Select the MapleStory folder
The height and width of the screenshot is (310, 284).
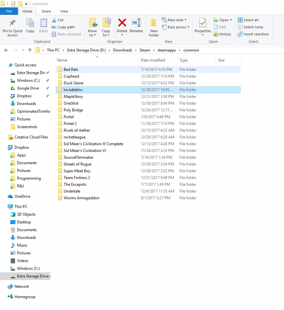click(x=148, y=97)
